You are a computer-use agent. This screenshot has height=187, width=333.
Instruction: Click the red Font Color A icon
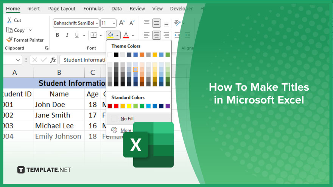126,35
